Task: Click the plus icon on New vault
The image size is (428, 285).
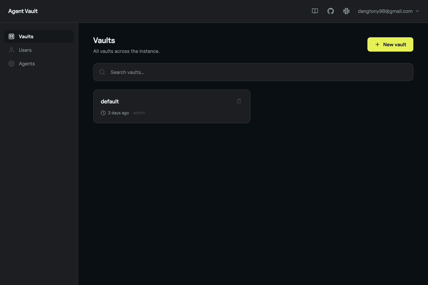Action: tap(377, 45)
